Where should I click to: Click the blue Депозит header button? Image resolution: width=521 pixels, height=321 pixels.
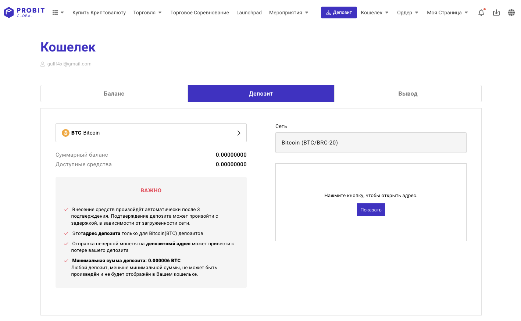tap(339, 13)
